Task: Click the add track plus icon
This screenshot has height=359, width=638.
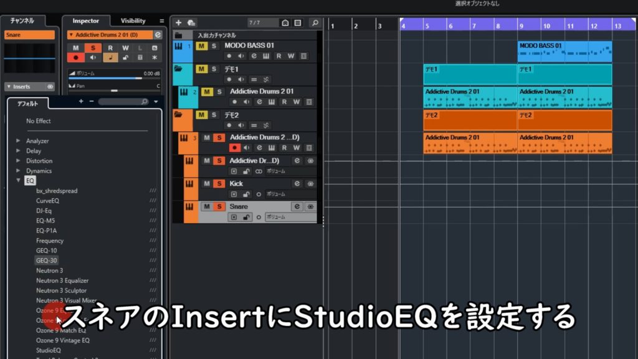Action: point(179,22)
